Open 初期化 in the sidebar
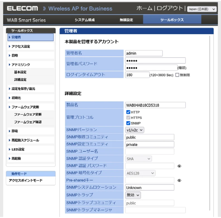Screen dimensions: 221x218 click(31, 98)
